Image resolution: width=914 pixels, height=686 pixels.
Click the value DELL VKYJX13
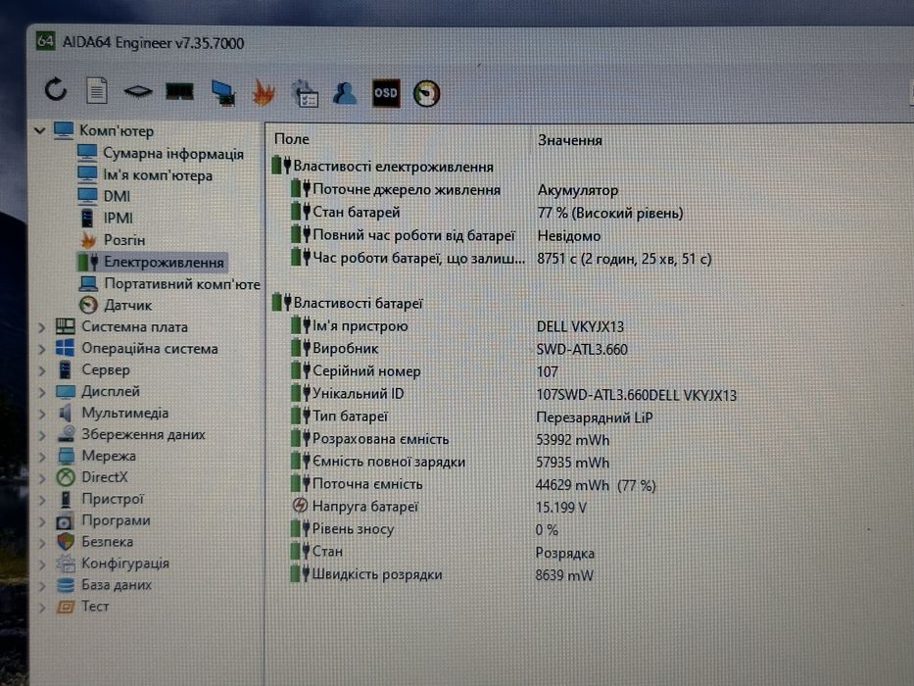[580, 326]
